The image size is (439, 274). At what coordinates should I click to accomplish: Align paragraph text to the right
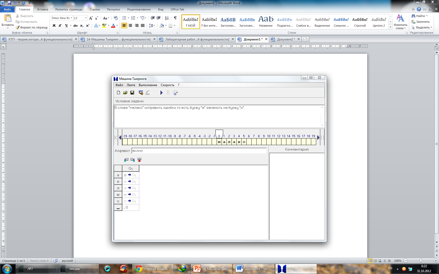(136, 26)
